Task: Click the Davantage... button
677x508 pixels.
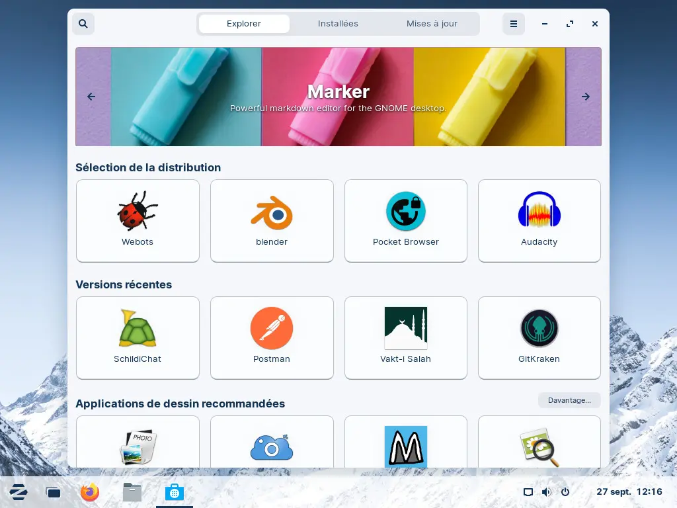Action: (569, 400)
